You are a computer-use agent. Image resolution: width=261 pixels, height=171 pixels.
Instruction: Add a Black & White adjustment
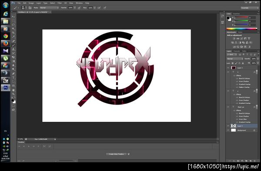pos(240,43)
